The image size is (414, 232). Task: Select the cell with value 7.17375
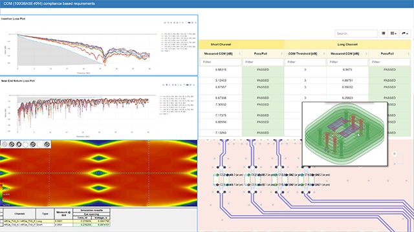221,115
